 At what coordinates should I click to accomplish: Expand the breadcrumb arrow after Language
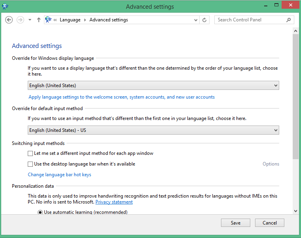coord(85,20)
